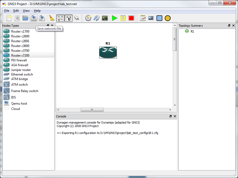Save network file toolbar icon
Viewport: 238px width, 178px height.
(x=34, y=18)
